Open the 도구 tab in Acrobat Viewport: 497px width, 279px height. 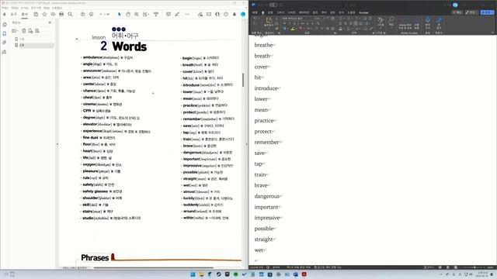coord(14,14)
